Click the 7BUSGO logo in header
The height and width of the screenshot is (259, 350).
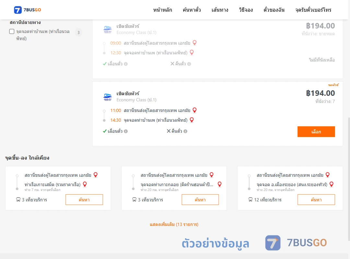[x=28, y=10]
